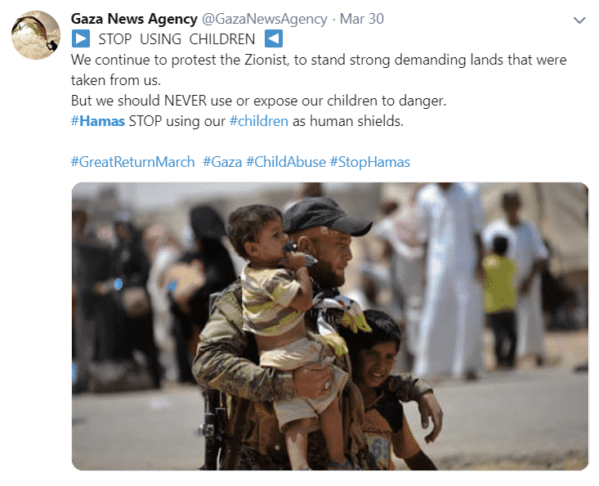The height and width of the screenshot is (486, 599).
Task: Click the left-pointing arrow emoji after CHILDREN
Action: pos(274,38)
